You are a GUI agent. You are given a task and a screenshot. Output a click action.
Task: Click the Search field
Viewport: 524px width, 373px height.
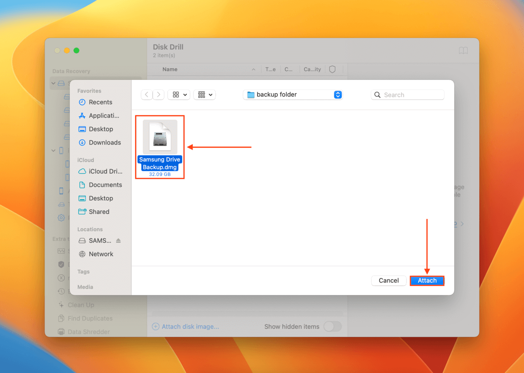407,95
